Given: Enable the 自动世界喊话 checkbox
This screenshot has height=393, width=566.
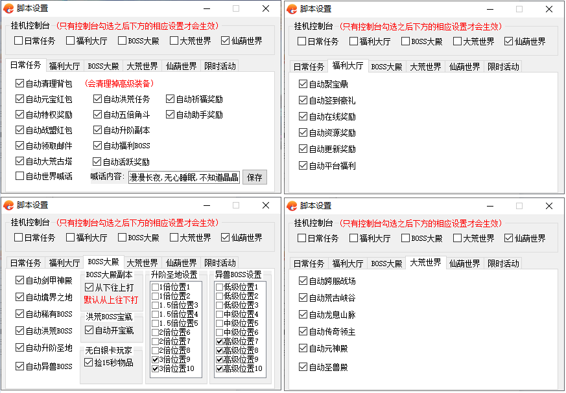Looking at the screenshot, I should pos(20,176).
